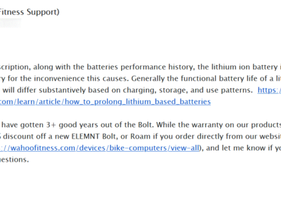Viewport: 281px width, 216px height.
Task: Follow the truncated https link after 'use patterns.'
Action: (269, 90)
